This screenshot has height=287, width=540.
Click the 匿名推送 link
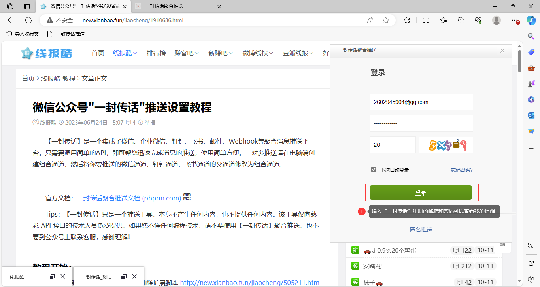pos(421,230)
